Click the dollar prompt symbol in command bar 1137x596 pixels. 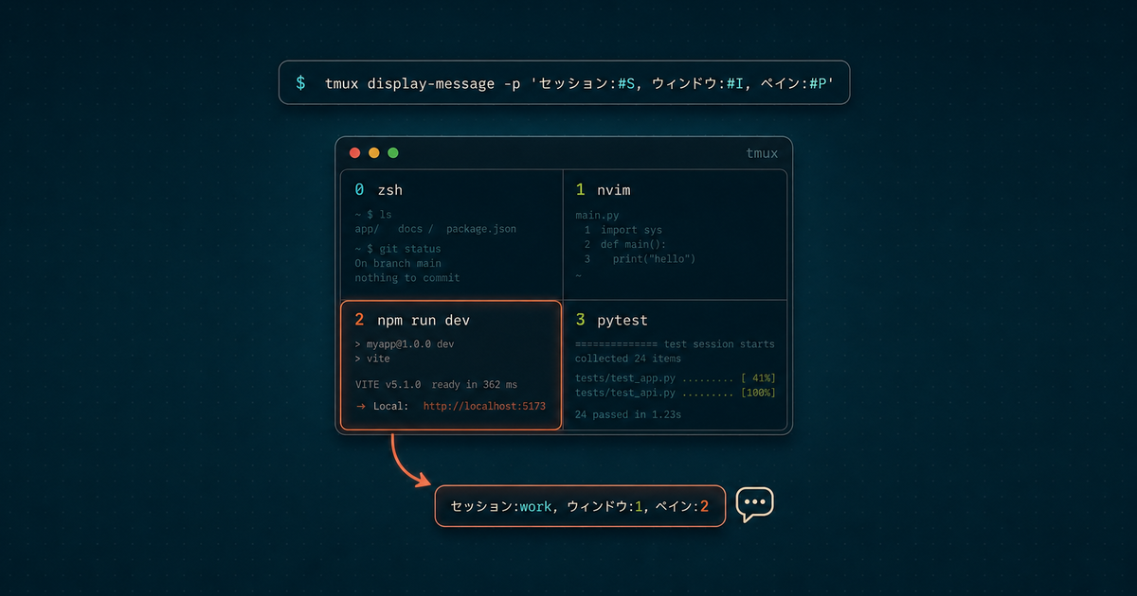[300, 83]
